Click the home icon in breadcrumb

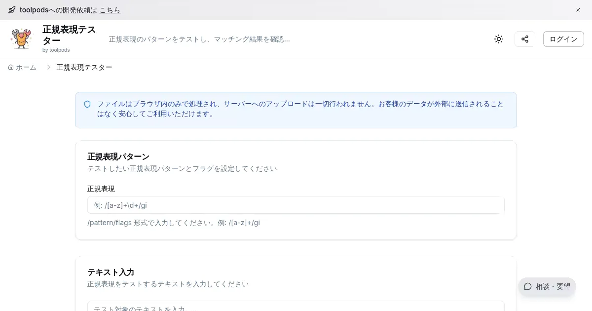(x=11, y=67)
